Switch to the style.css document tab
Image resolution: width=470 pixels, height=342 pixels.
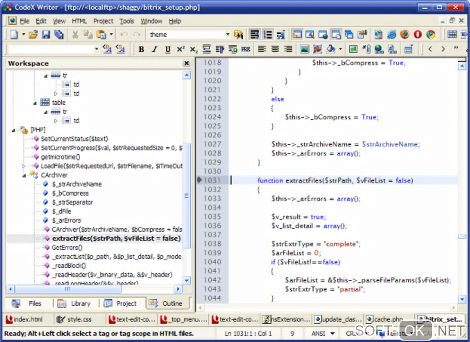coord(75,319)
